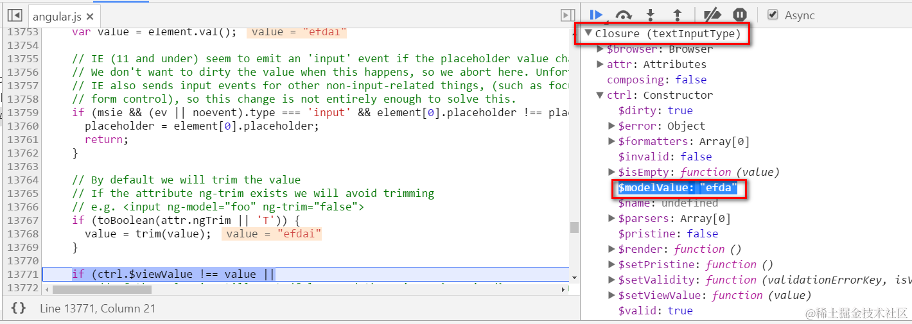Expand the $browser: Browser entry
Viewport: 912px width, 324px height.
point(600,49)
